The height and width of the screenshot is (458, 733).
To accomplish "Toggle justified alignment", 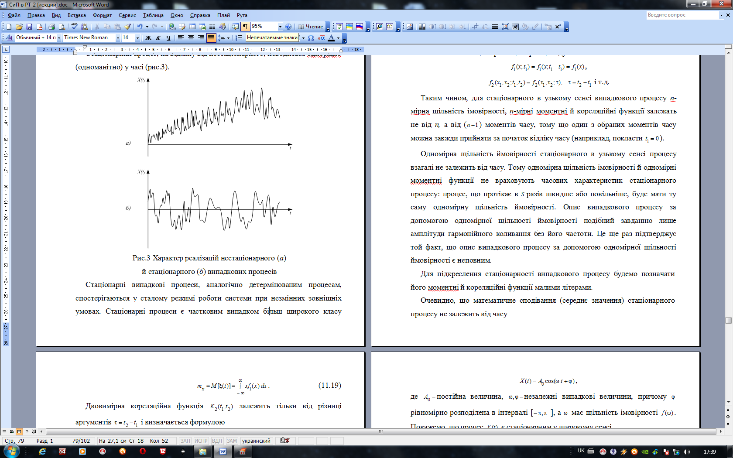I will (x=211, y=38).
